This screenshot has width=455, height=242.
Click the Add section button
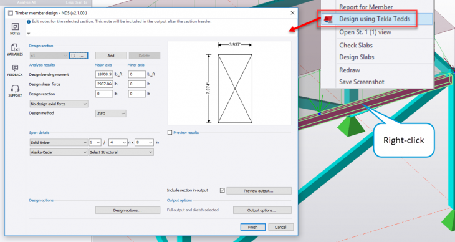[111, 56]
